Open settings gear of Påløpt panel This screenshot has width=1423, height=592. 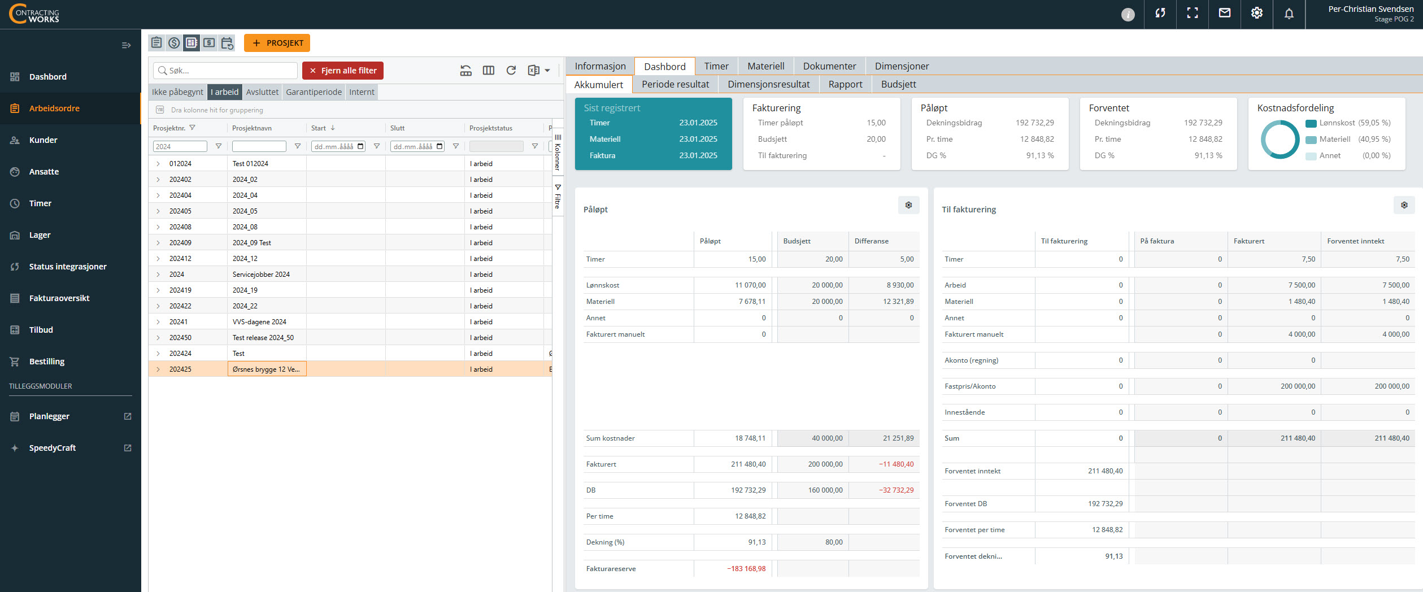coord(908,205)
